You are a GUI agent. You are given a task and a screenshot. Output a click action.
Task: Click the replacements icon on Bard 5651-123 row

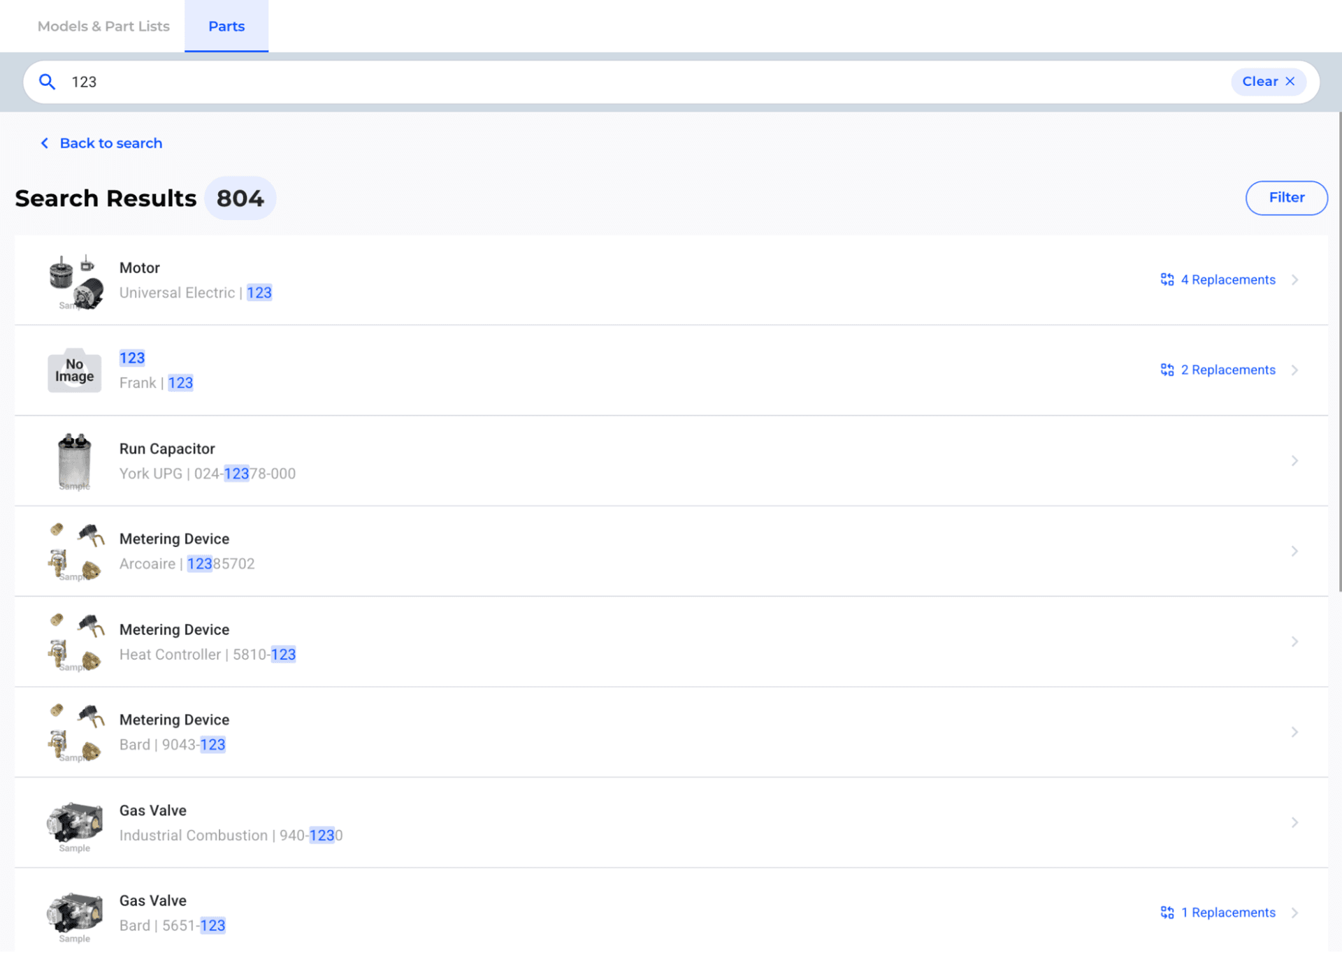point(1167,912)
